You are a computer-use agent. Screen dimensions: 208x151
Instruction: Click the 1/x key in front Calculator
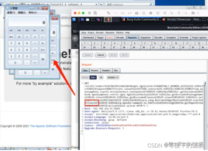tap(43, 50)
